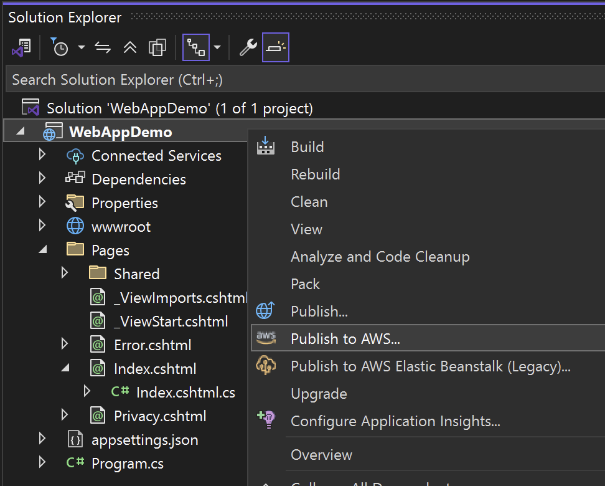Collapse the WebAppDemo project node
The height and width of the screenshot is (486, 605).
coord(21,131)
